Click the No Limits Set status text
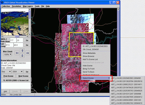 [x=16, y=95]
